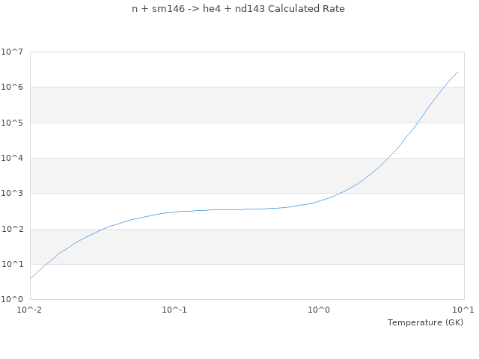This screenshot has width=479, height=359.
Task: Click the 10^4 y-axis tick label
Action: (12, 158)
